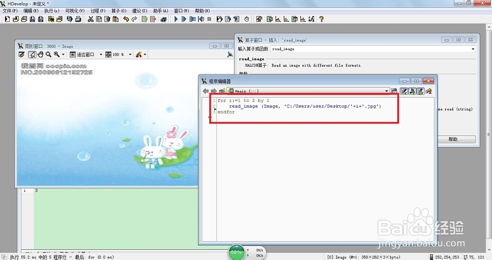The height and width of the screenshot is (260, 492).
Task: Toggle the second checkmark button in program editor
Action: coord(412,91)
